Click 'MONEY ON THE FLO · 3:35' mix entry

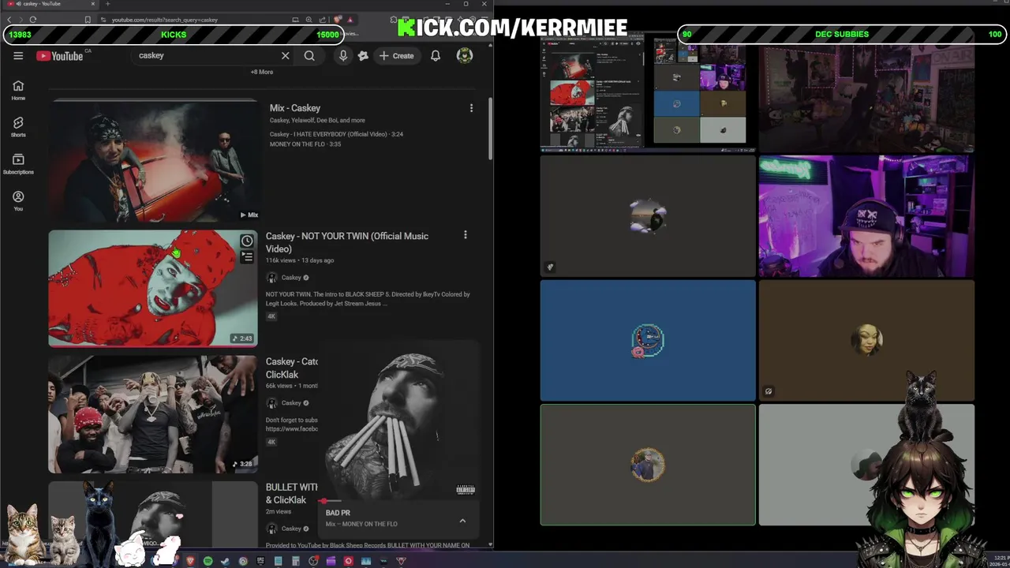(305, 144)
